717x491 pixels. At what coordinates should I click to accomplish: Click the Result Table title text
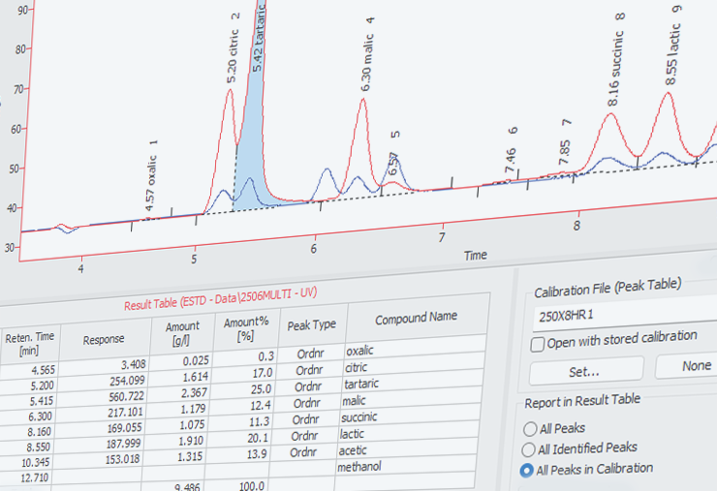(x=220, y=298)
